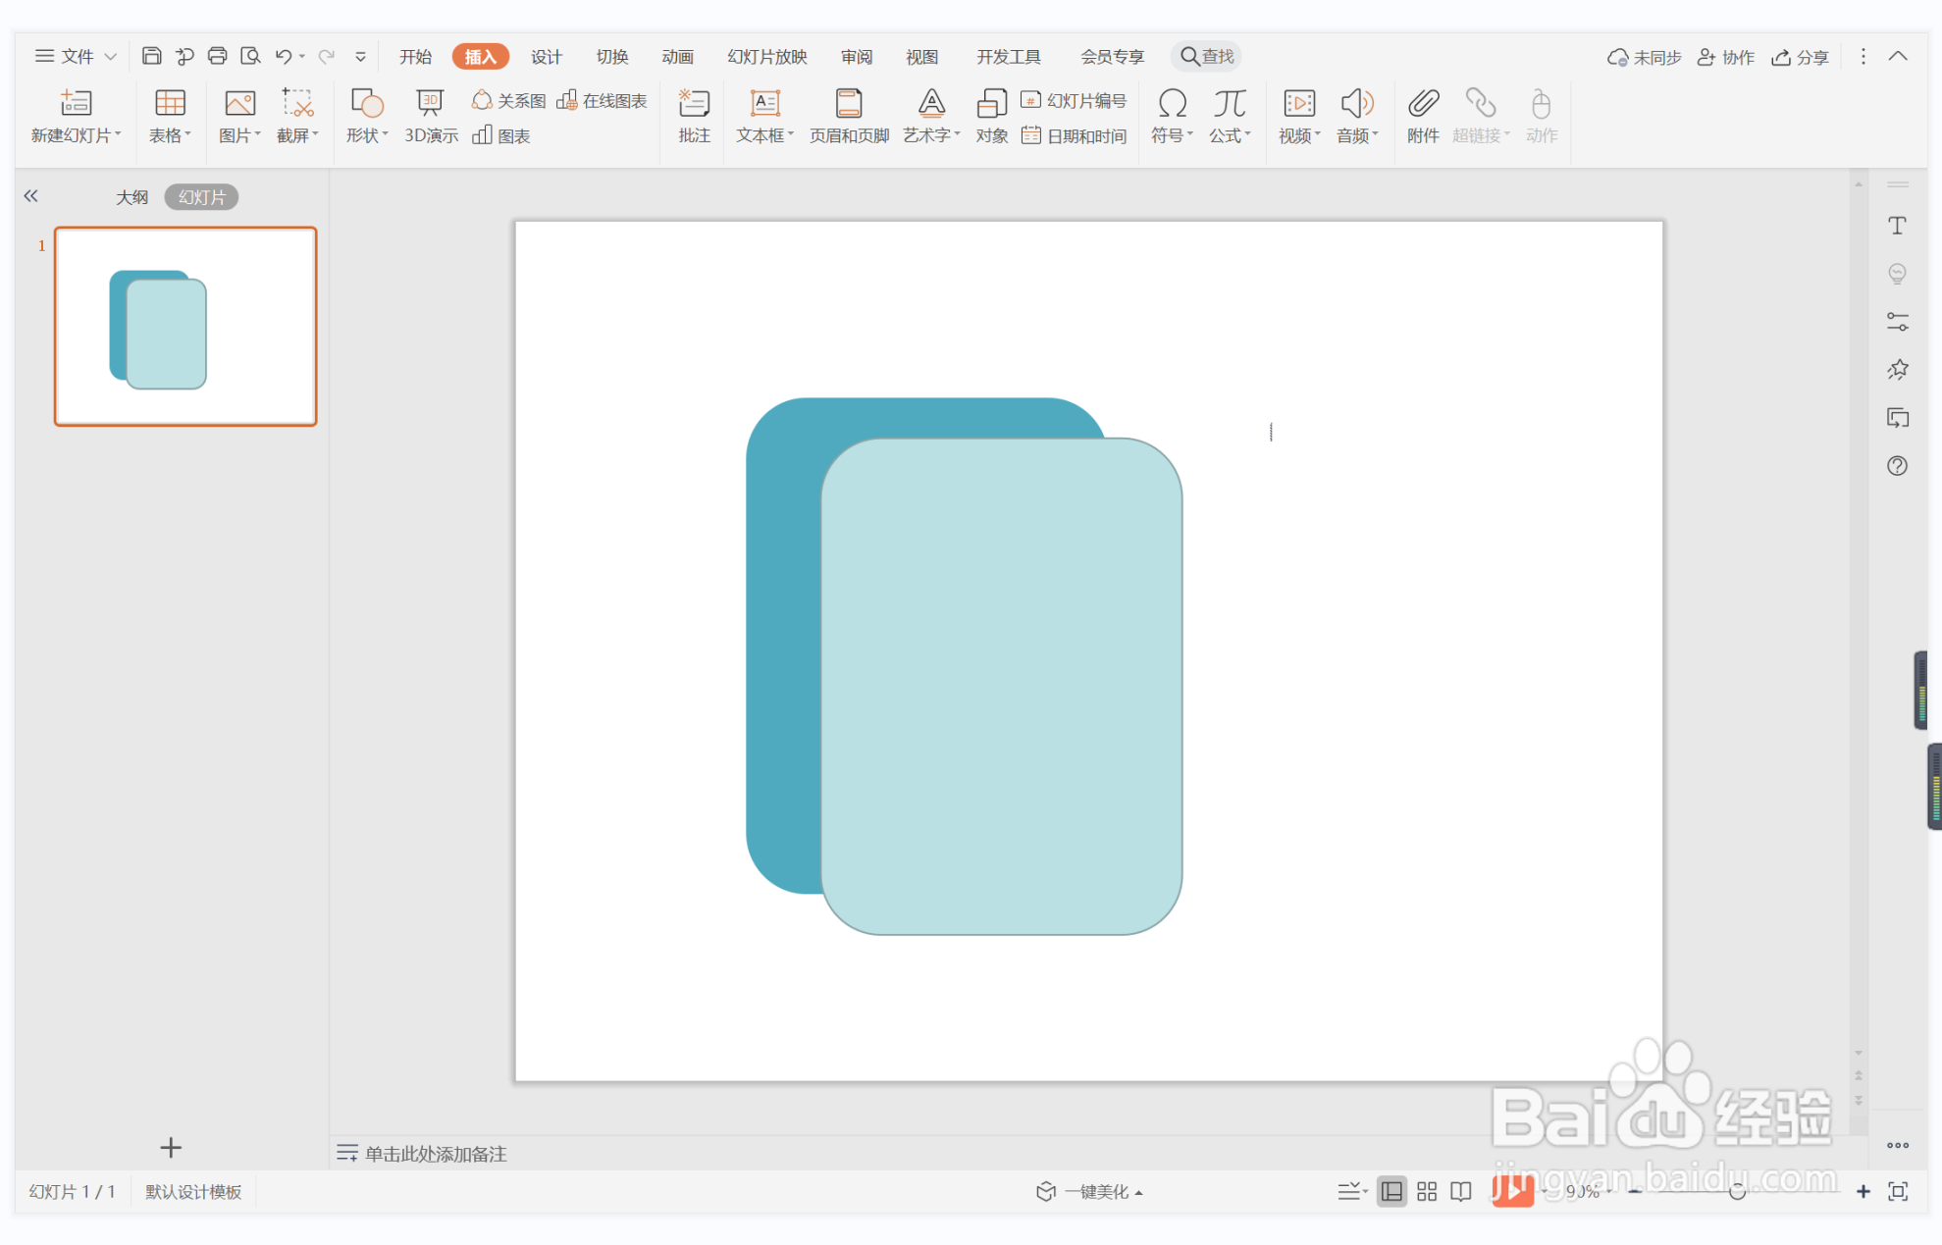Switch to slide sorter grid view
Image resolution: width=1942 pixels, height=1245 pixels.
coord(1427,1191)
